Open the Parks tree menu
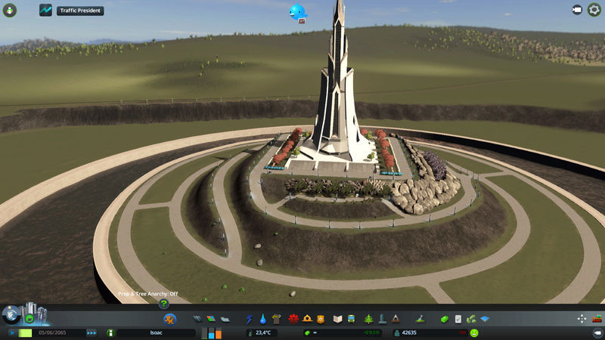 pos(368,319)
